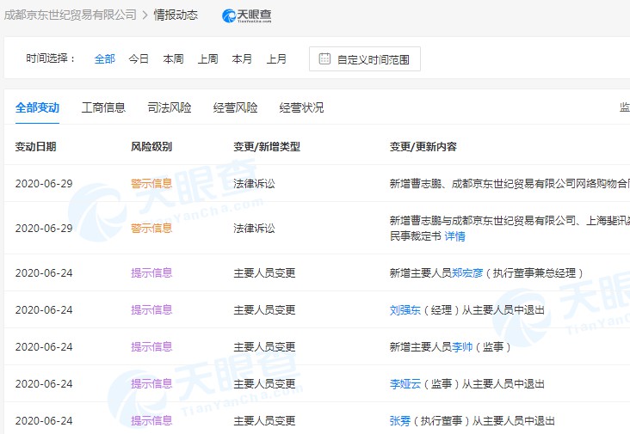Screen dimensions: 630x434
Task: Open the 李帅 person link
Action: 462,347
